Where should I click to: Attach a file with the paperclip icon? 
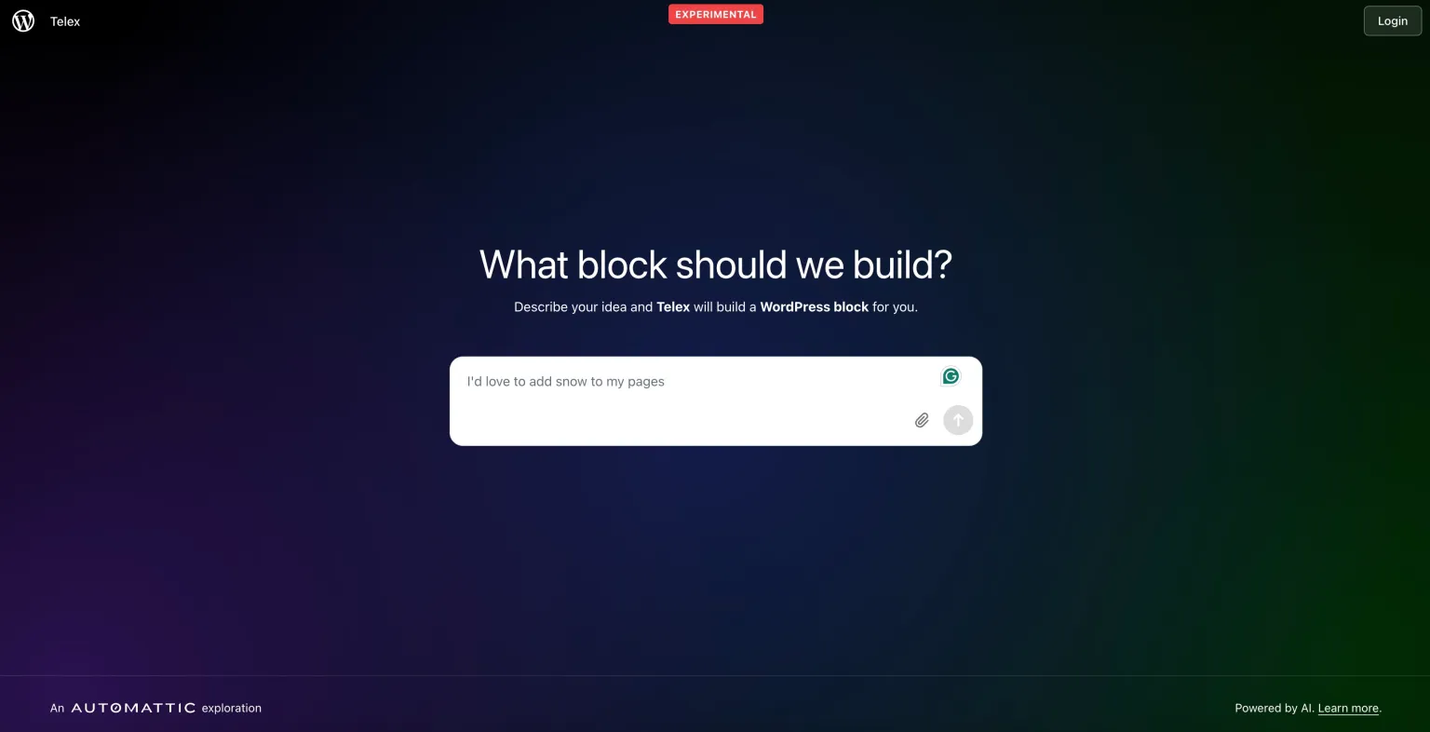[x=922, y=420]
